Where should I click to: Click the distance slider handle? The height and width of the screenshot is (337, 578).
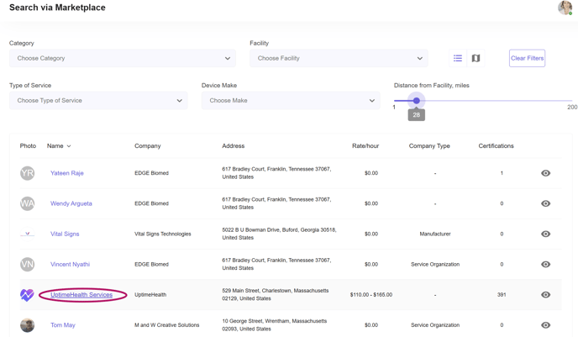pyautogui.click(x=416, y=101)
